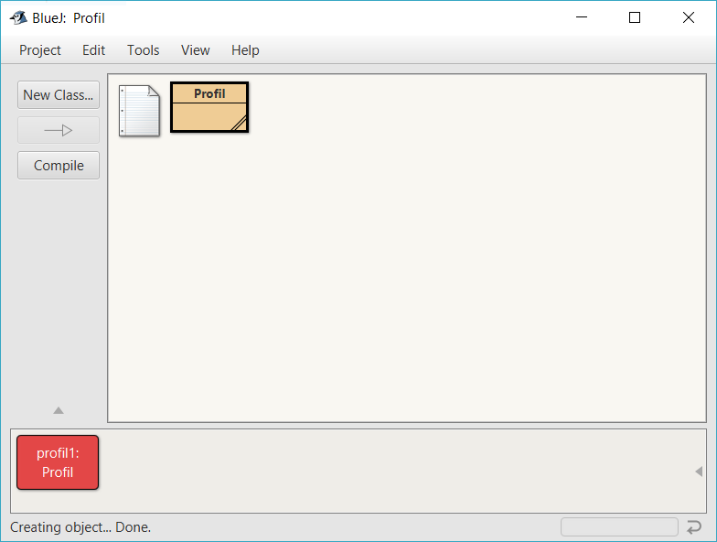This screenshot has width=717, height=542.
Task: Click the return arrow icon in status bar
Action: (694, 527)
